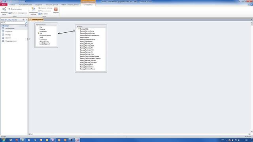The width and height of the screenshot is (253, 142).
Task: Click the Все связи button
Action: tap(43, 14)
